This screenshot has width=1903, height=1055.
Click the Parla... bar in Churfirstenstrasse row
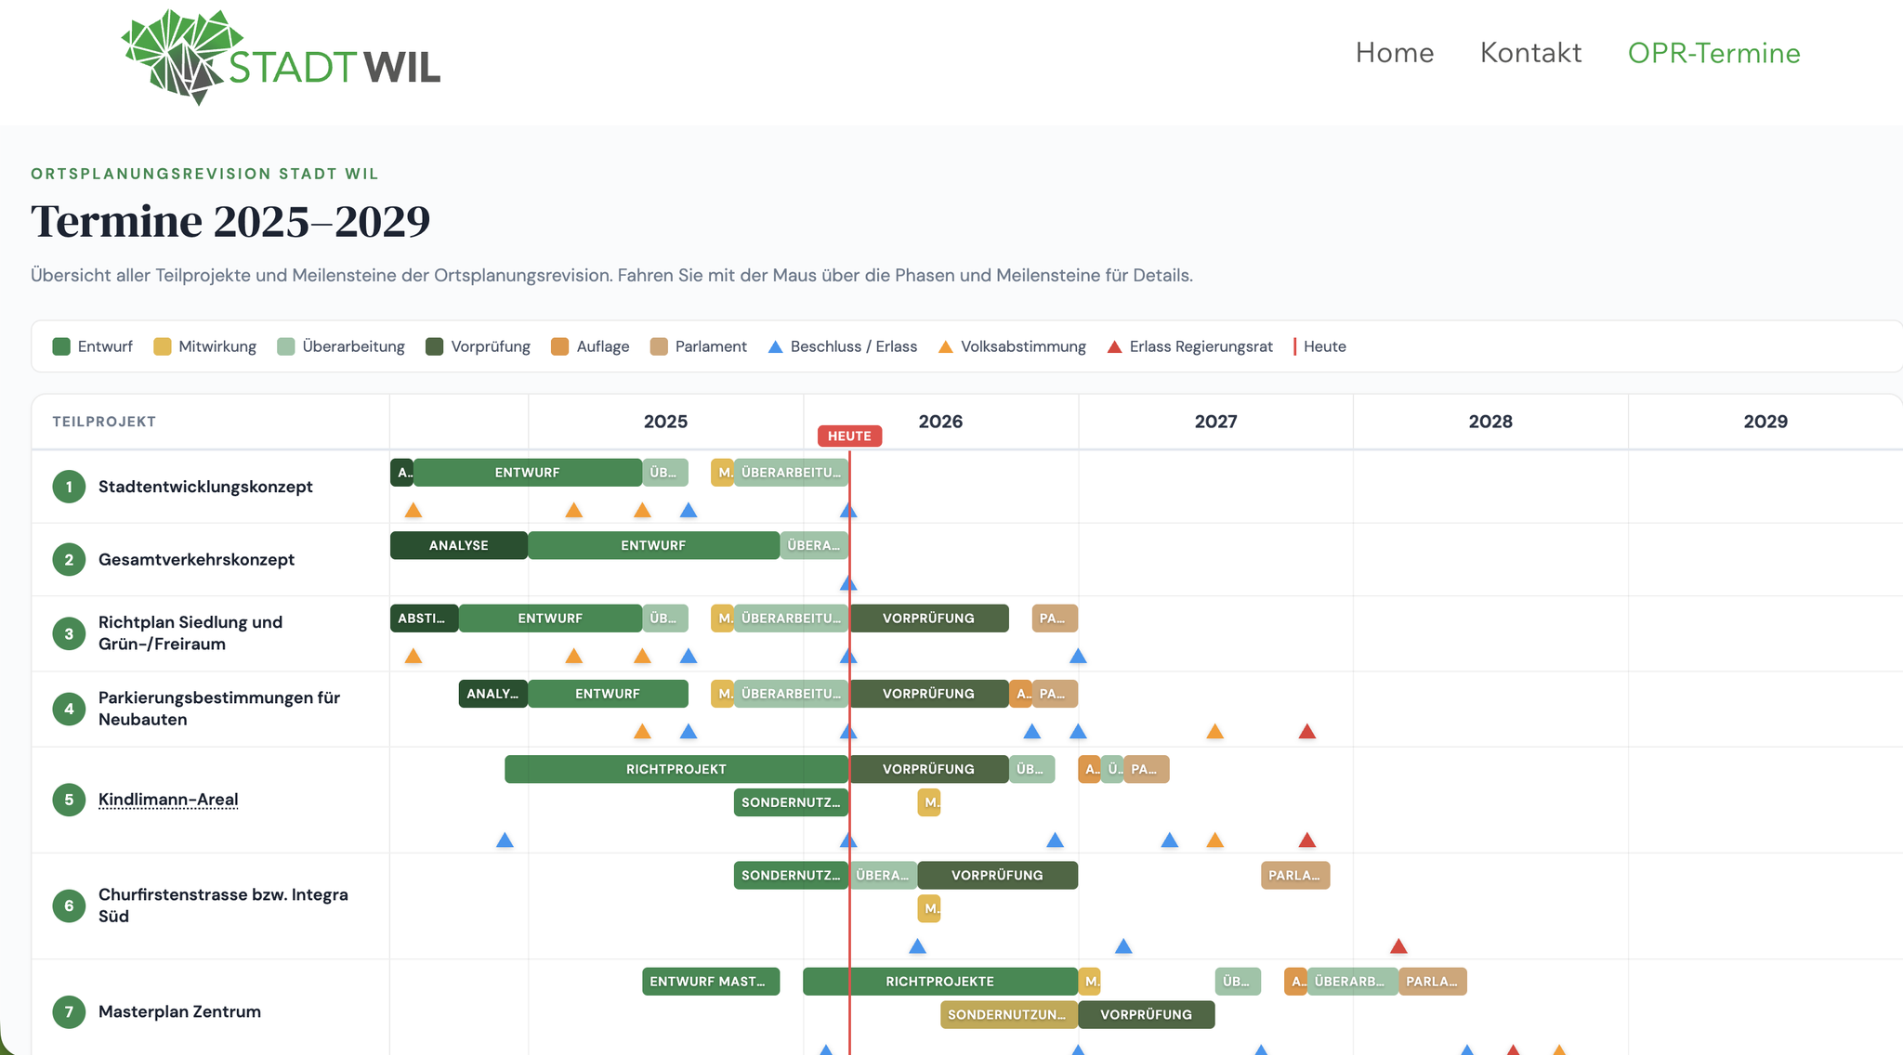coord(1294,875)
